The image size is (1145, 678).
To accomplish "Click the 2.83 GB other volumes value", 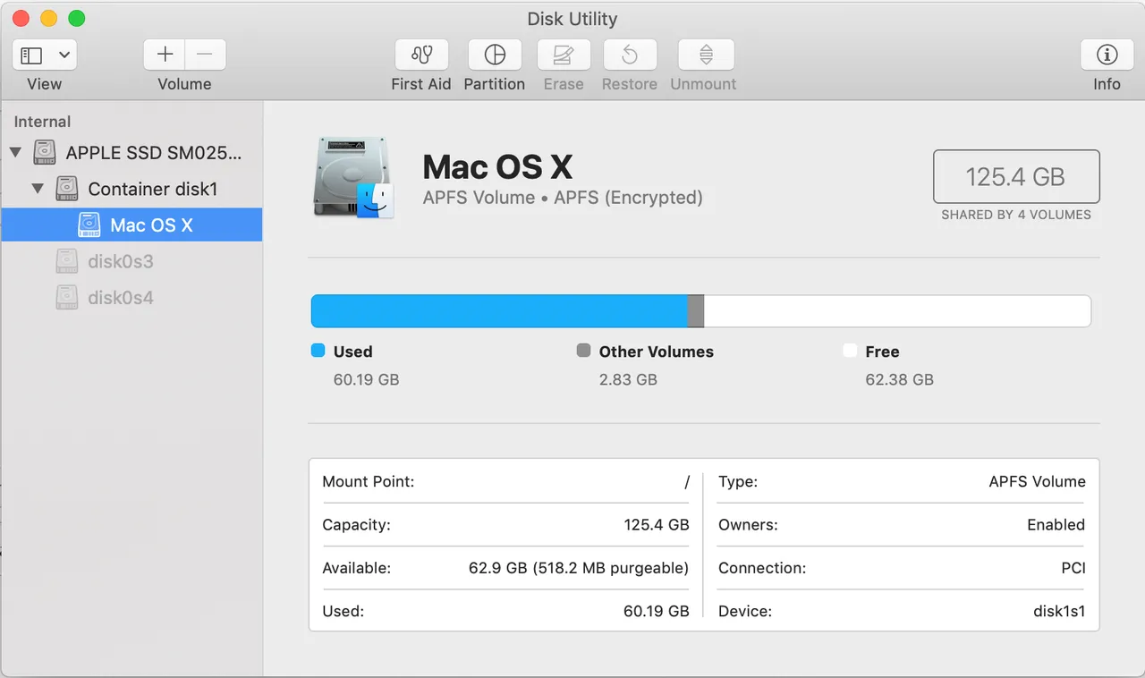I will click(x=628, y=379).
